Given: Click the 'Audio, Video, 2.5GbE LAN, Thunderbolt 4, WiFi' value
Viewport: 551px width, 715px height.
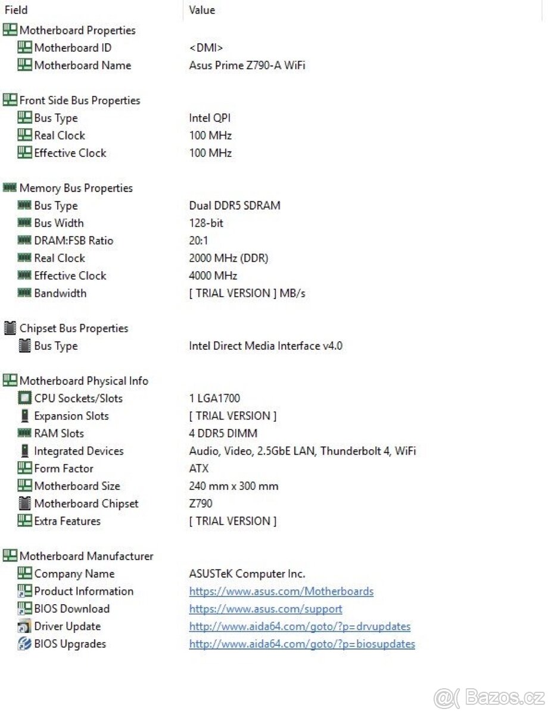Looking at the screenshot, I should [303, 451].
